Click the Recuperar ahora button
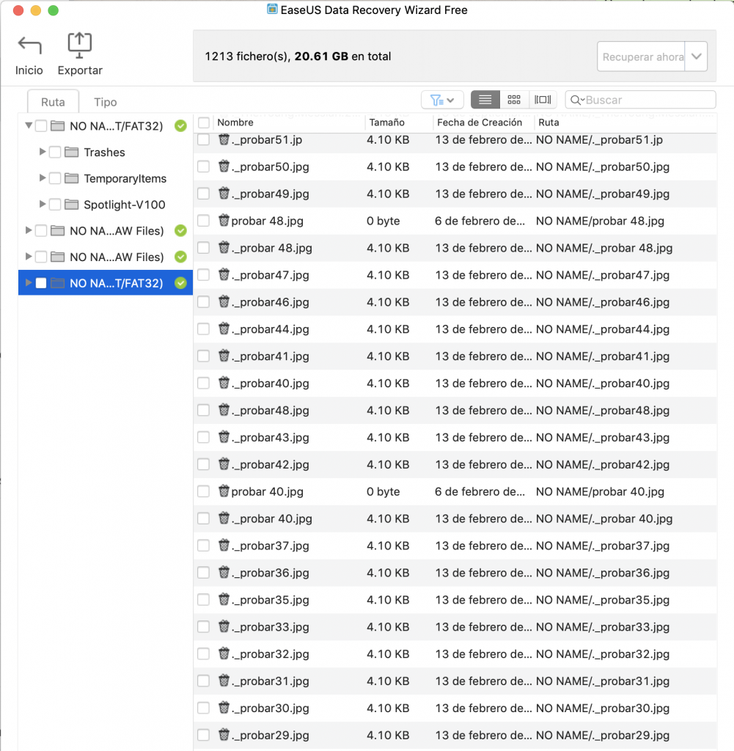 [x=641, y=56]
